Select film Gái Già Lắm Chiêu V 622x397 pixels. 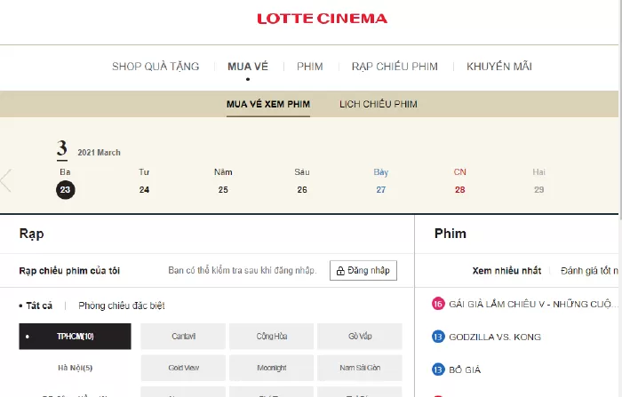pos(533,305)
